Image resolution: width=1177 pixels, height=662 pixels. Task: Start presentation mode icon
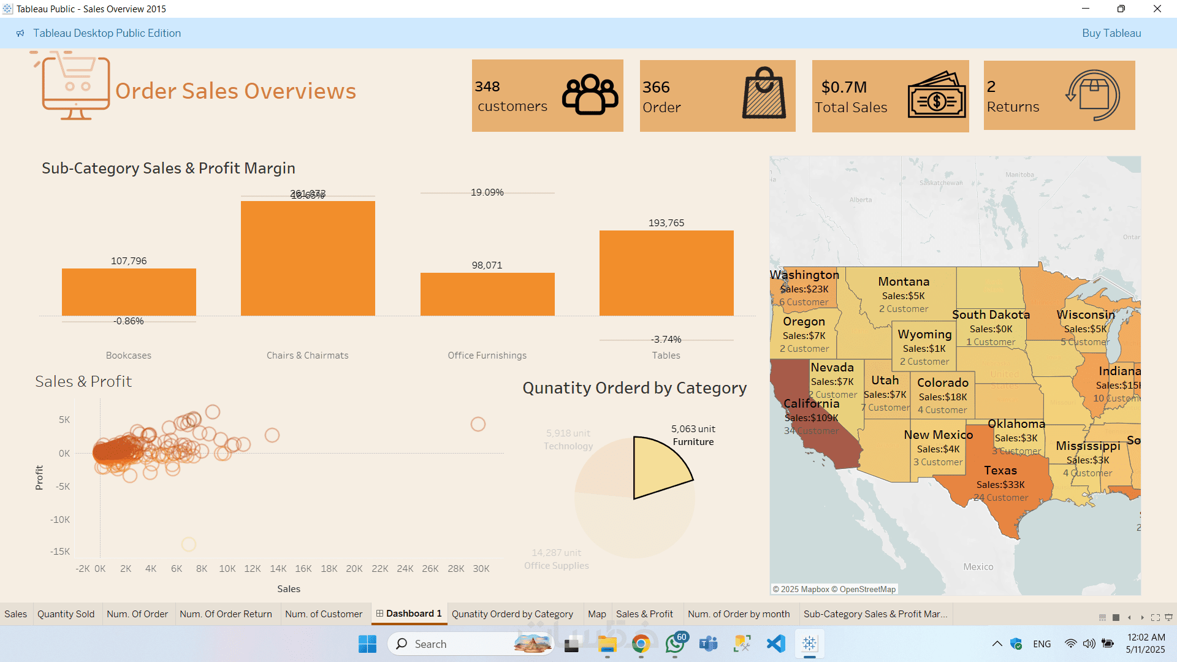pyautogui.click(x=1169, y=617)
